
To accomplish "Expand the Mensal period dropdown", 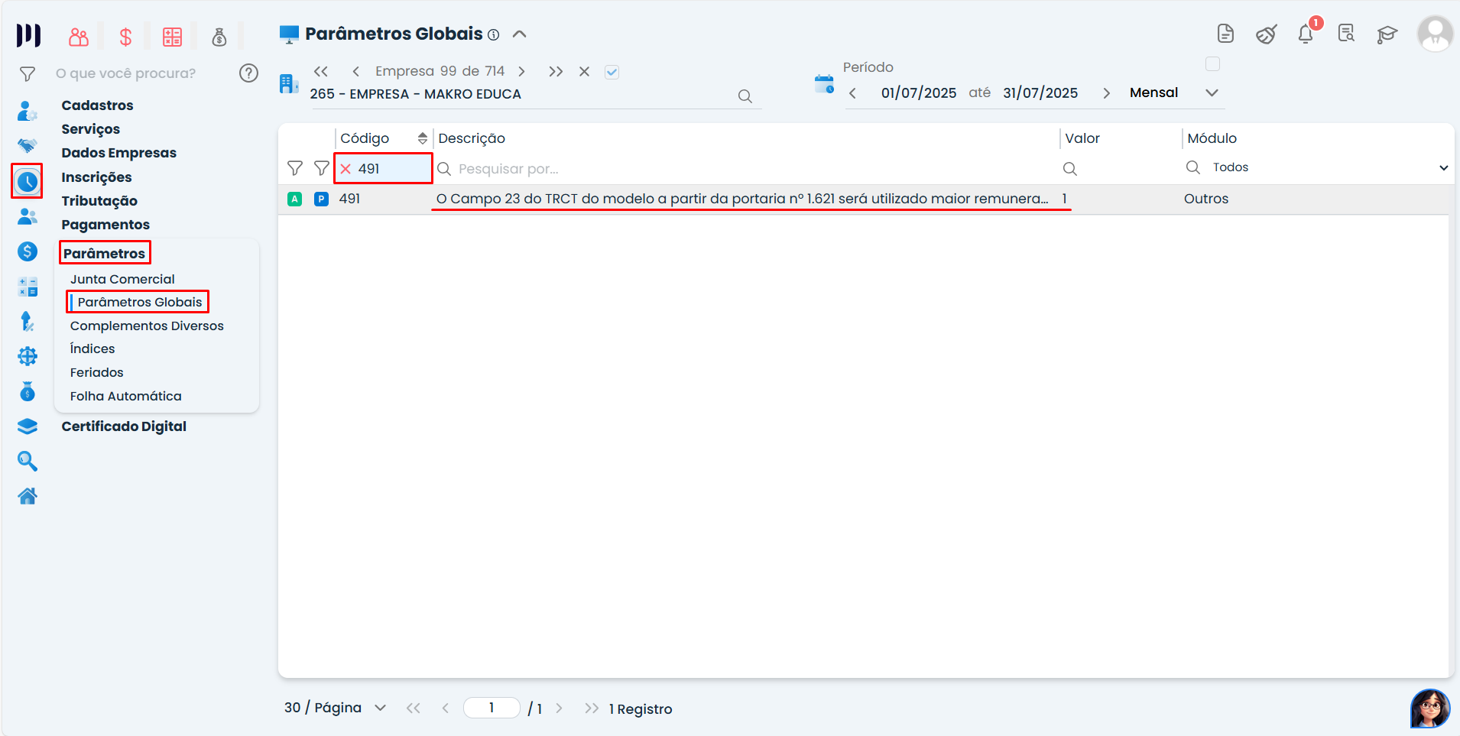I will [1212, 92].
